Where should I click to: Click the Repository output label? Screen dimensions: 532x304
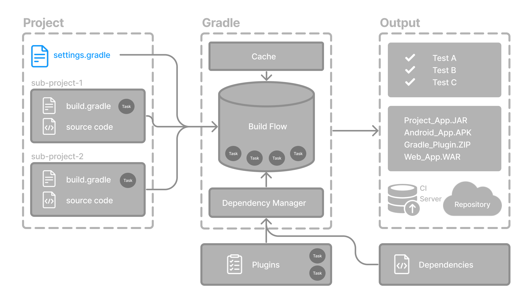click(x=469, y=204)
